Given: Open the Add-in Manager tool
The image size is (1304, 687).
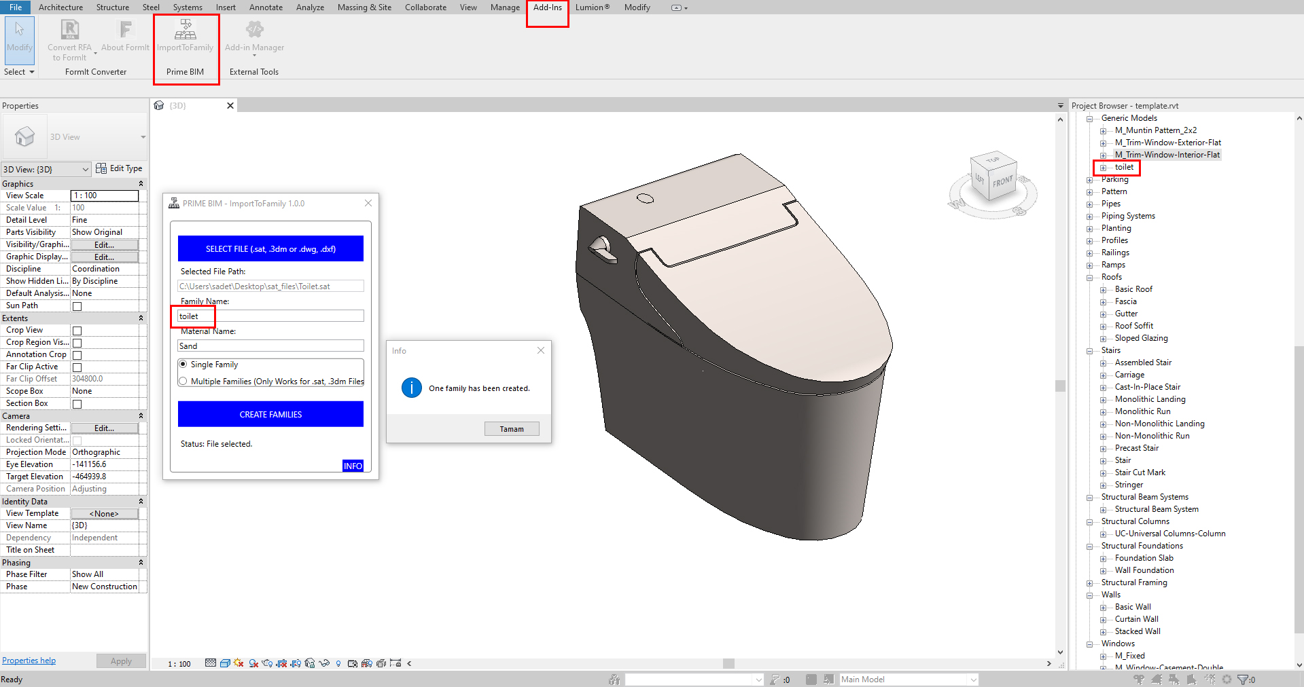Looking at the screenshot, I should click(x=254, y=37).
